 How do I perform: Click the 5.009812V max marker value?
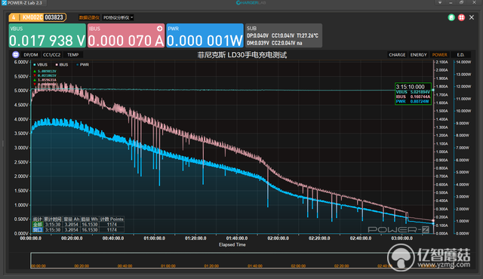click(47, 72)
